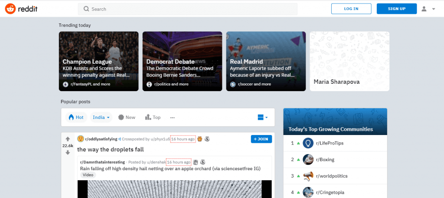Open r/Boxing from growing communities

[325, 160]
